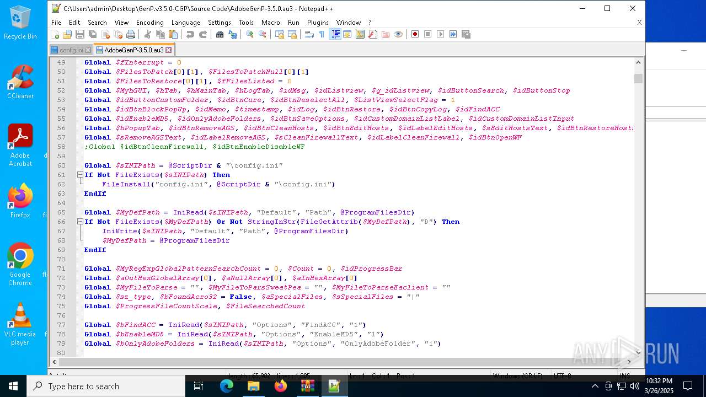The height and width of the screenshot is (397, 706).
Task: Close document with menu bar X button
Action: (639, 23)
